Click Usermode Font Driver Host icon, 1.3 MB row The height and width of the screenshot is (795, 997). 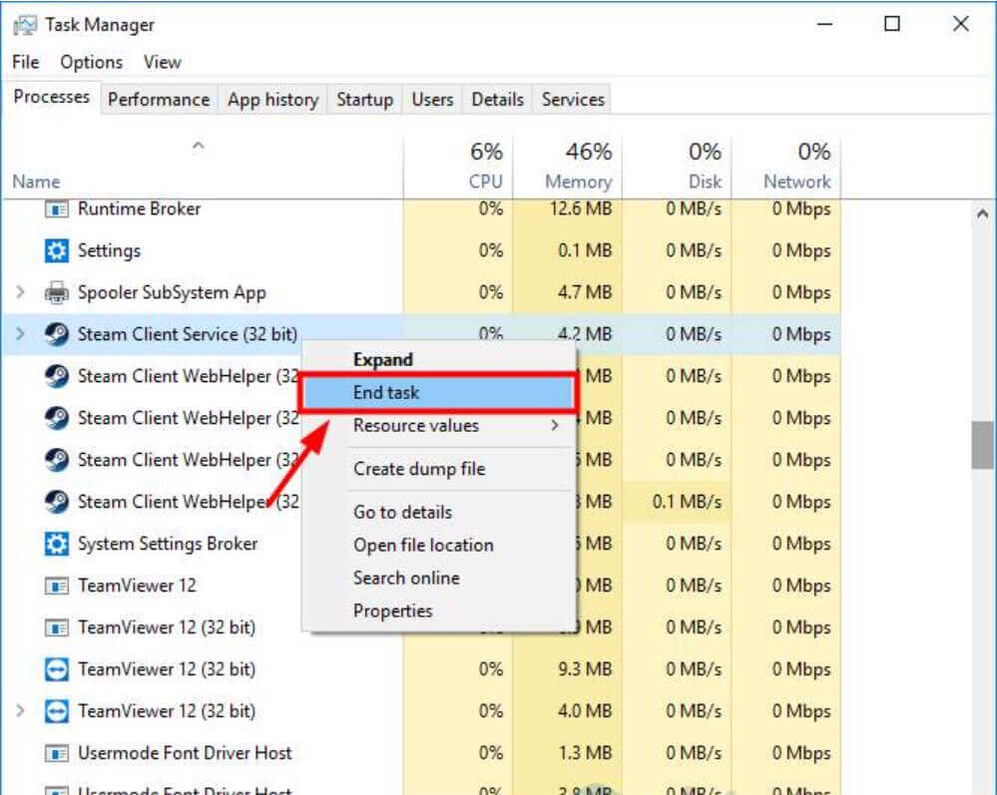[57, 754]
